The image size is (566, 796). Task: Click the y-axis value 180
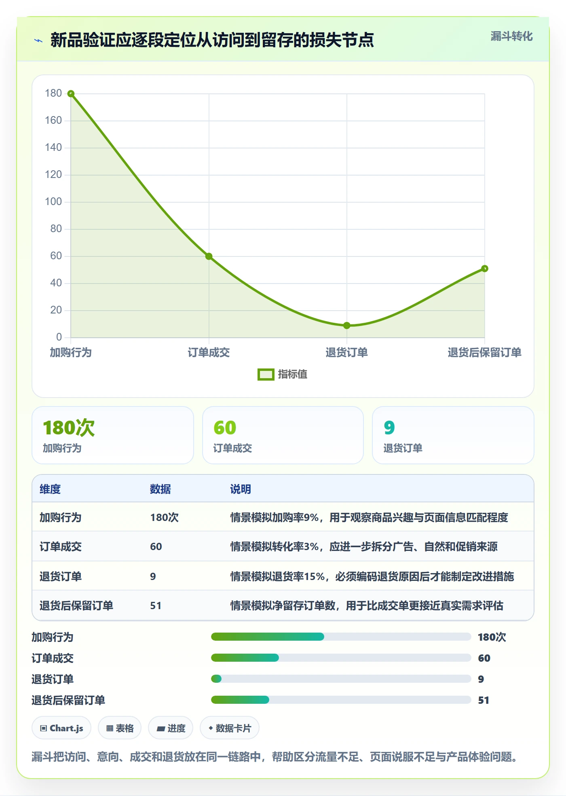[x=53, y=93]
